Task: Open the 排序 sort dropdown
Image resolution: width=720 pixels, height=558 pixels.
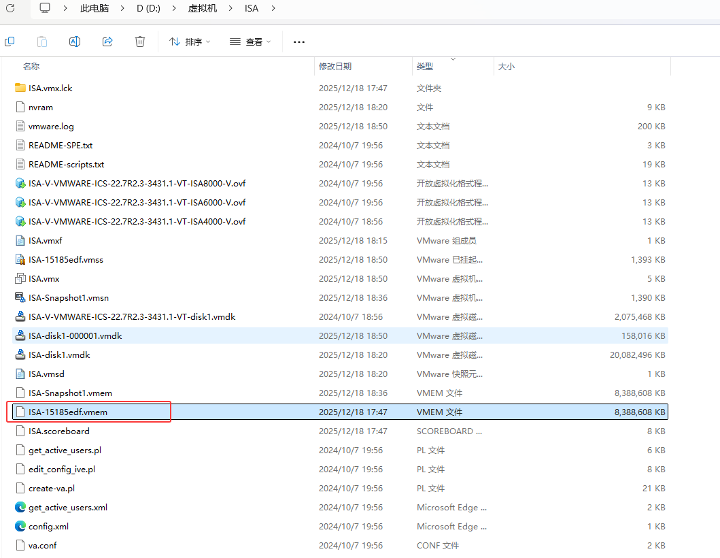Action: 190,42
